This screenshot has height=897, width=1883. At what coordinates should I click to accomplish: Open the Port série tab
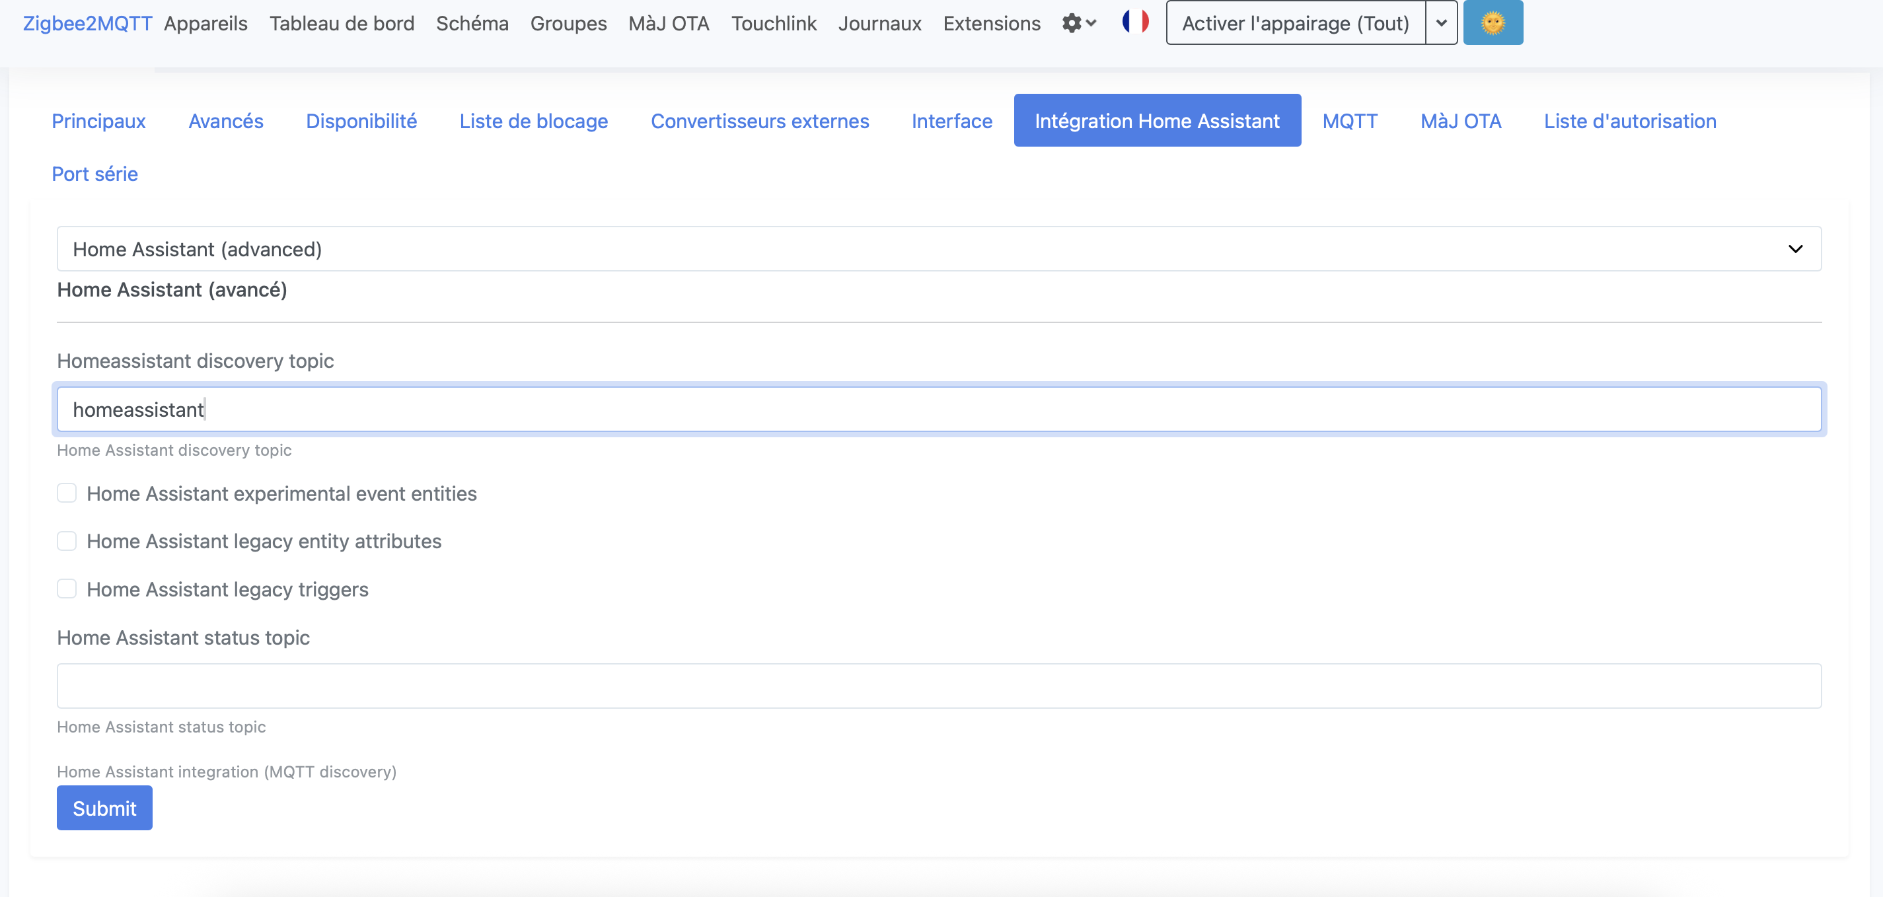pyautogui.click(x=95, y=173)
